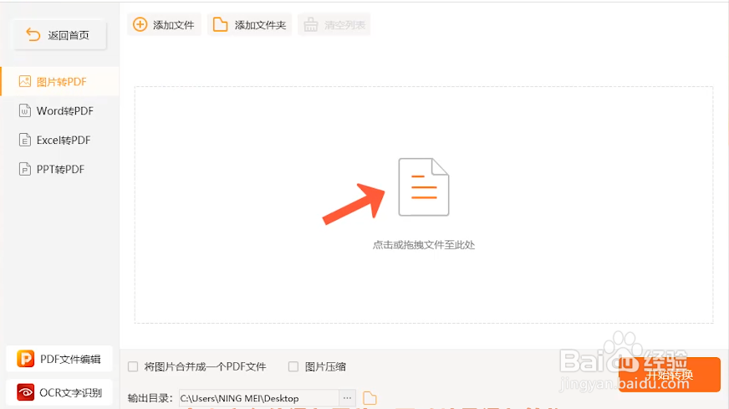Select the 图片转PDF tab
Screen dimensions: 729x409
59,82
